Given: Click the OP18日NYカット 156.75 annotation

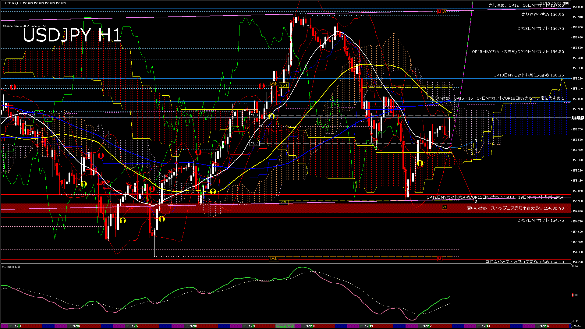Looking at the screenshot, I should 540,29.
